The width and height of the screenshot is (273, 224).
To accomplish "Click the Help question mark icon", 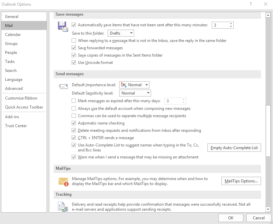I will coord(251,4).
